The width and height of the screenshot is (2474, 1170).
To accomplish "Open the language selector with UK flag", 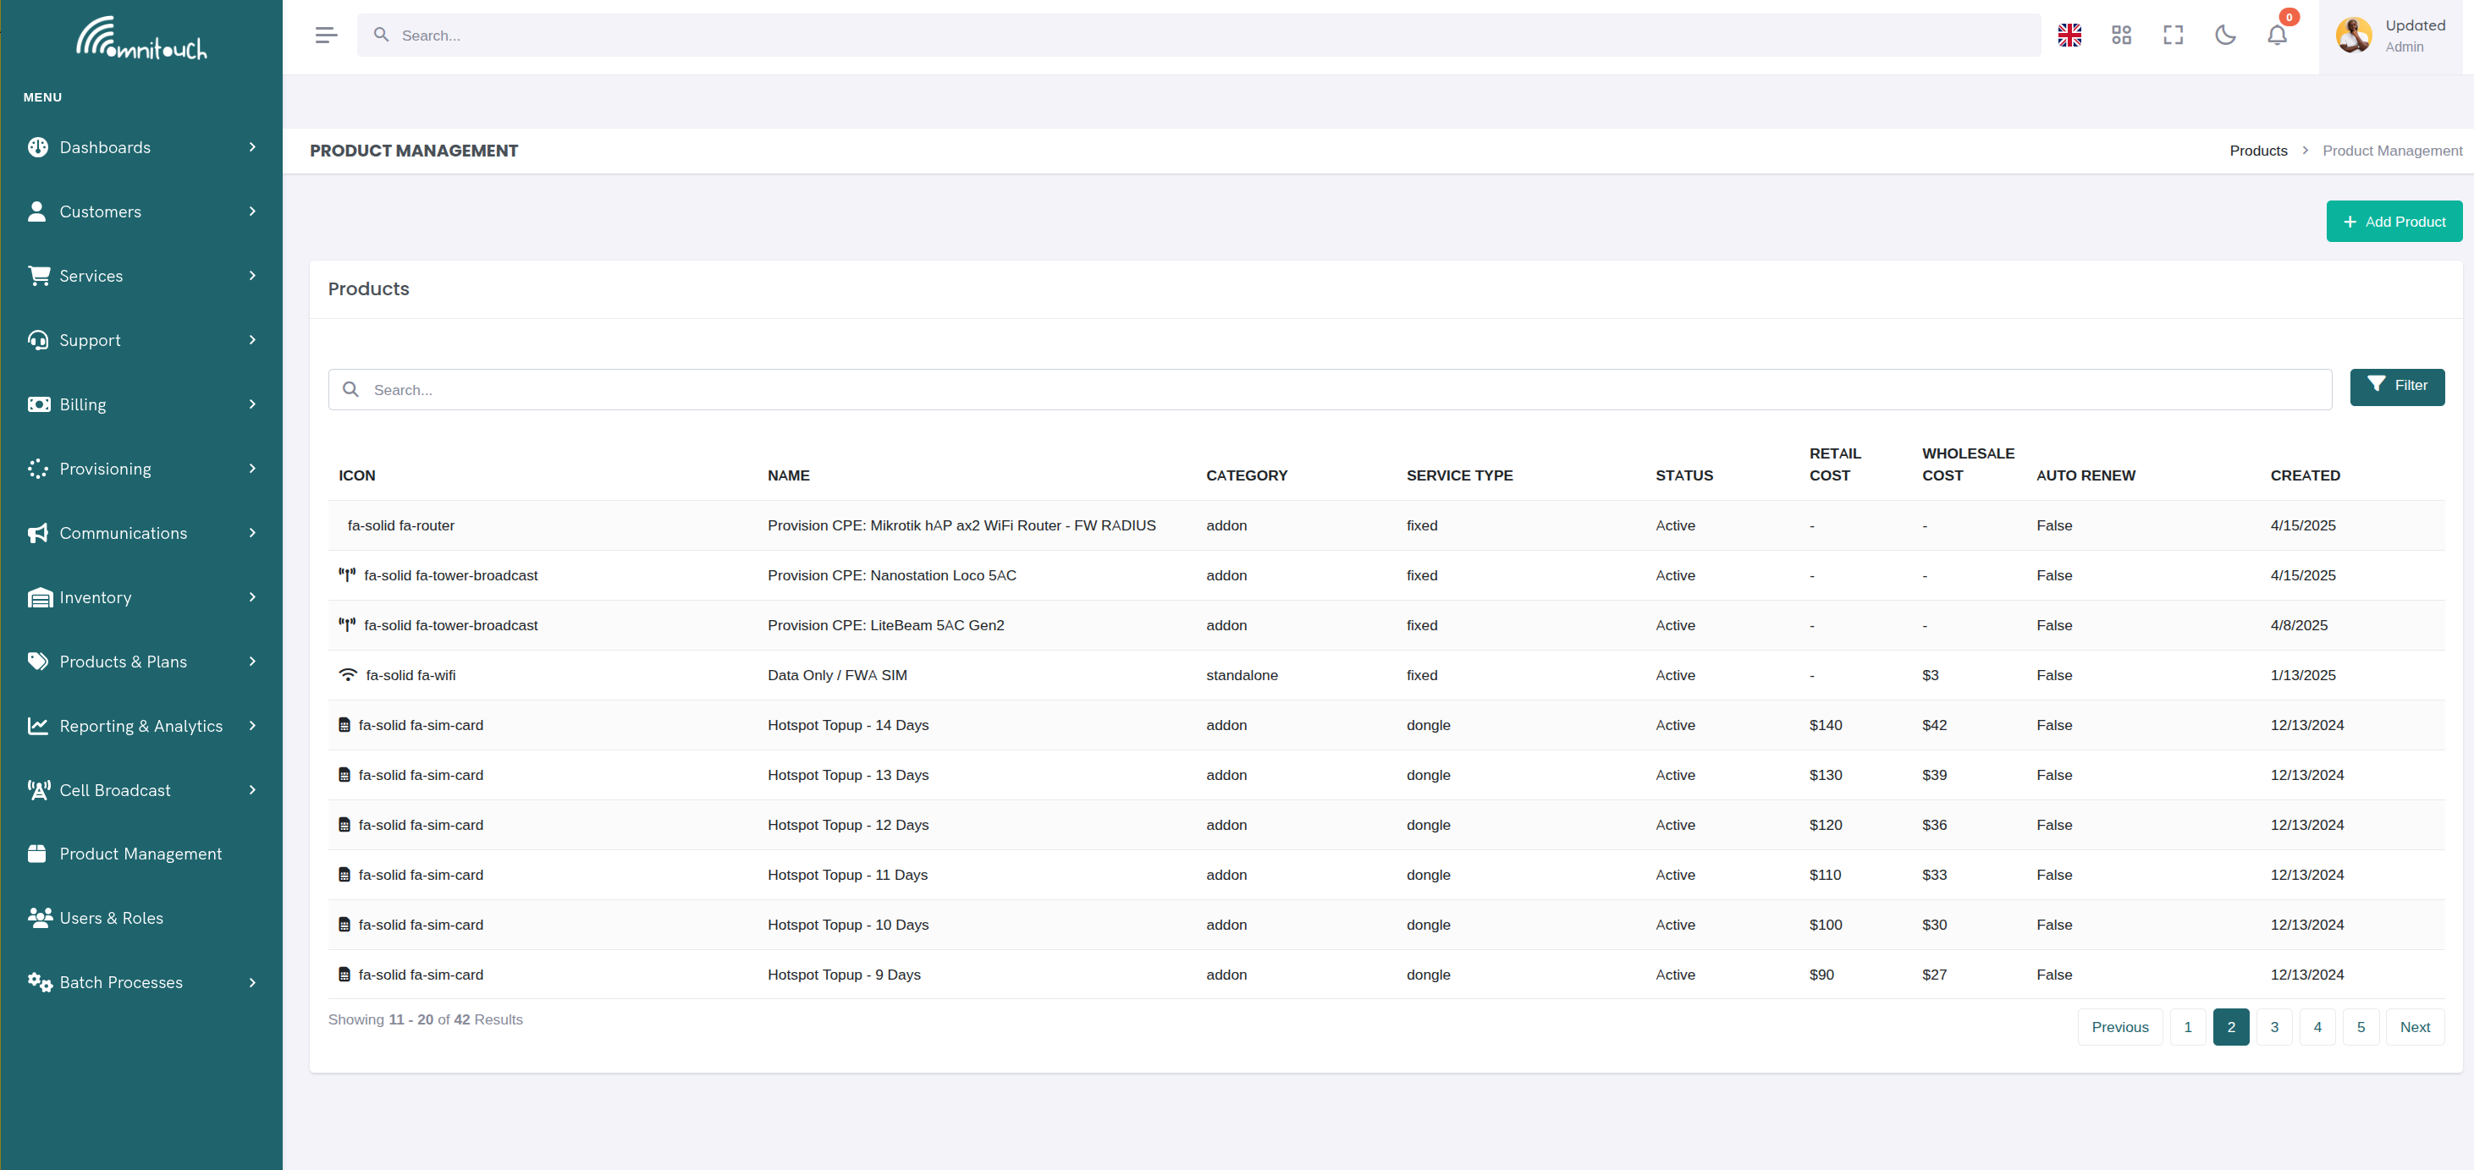I will click(x=2069, y=35).
